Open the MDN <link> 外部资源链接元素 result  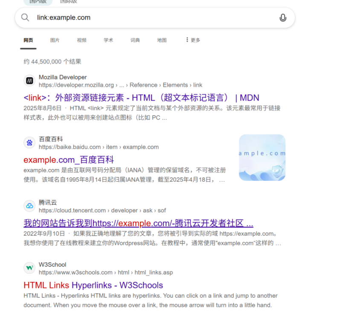tap(141, 98)
